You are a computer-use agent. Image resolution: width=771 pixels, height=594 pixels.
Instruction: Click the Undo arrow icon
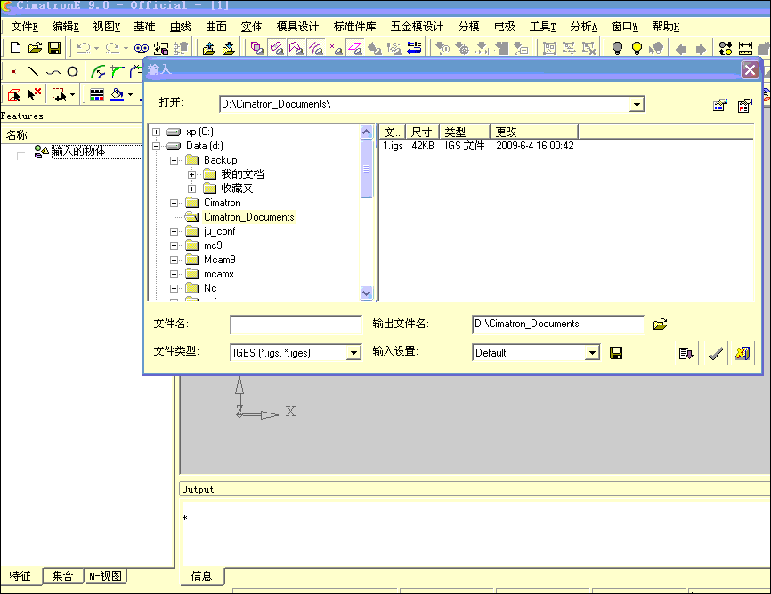click(84, 48)
